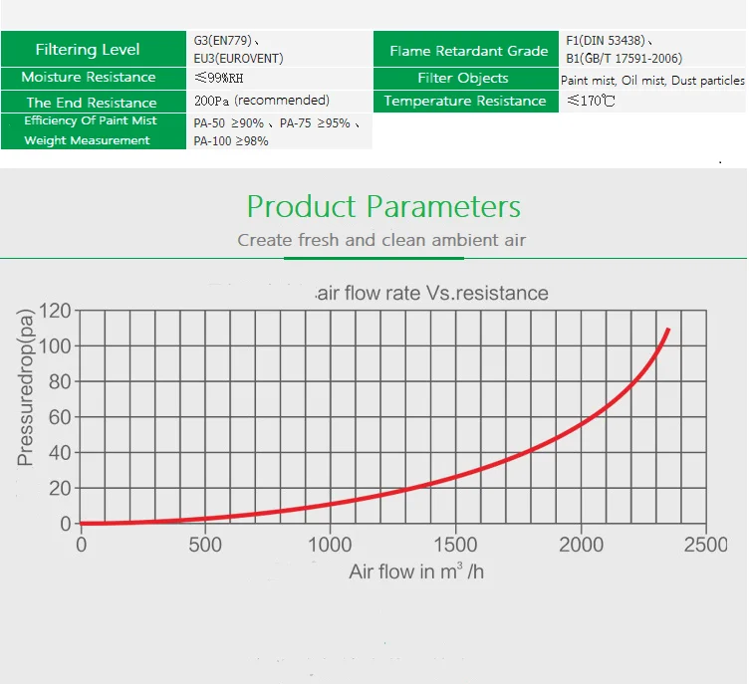This screenshot has height=684, width=749.
Task: Click 'Paint mist, Oil mist, Dust particles' text
Action: point(652,81)
